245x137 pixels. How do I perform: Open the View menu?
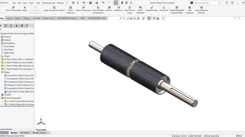[x=25, y=3]
